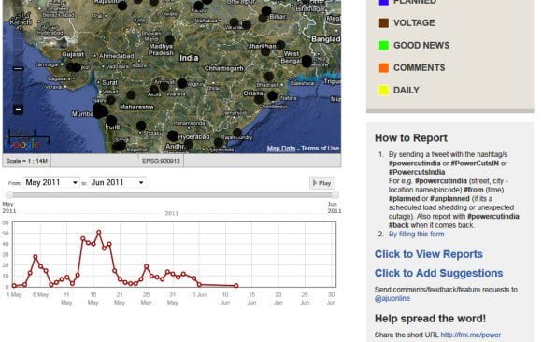Screen dimensions: 542x342
Task: Visit the @ajuonline profile link
Action: 392,298
